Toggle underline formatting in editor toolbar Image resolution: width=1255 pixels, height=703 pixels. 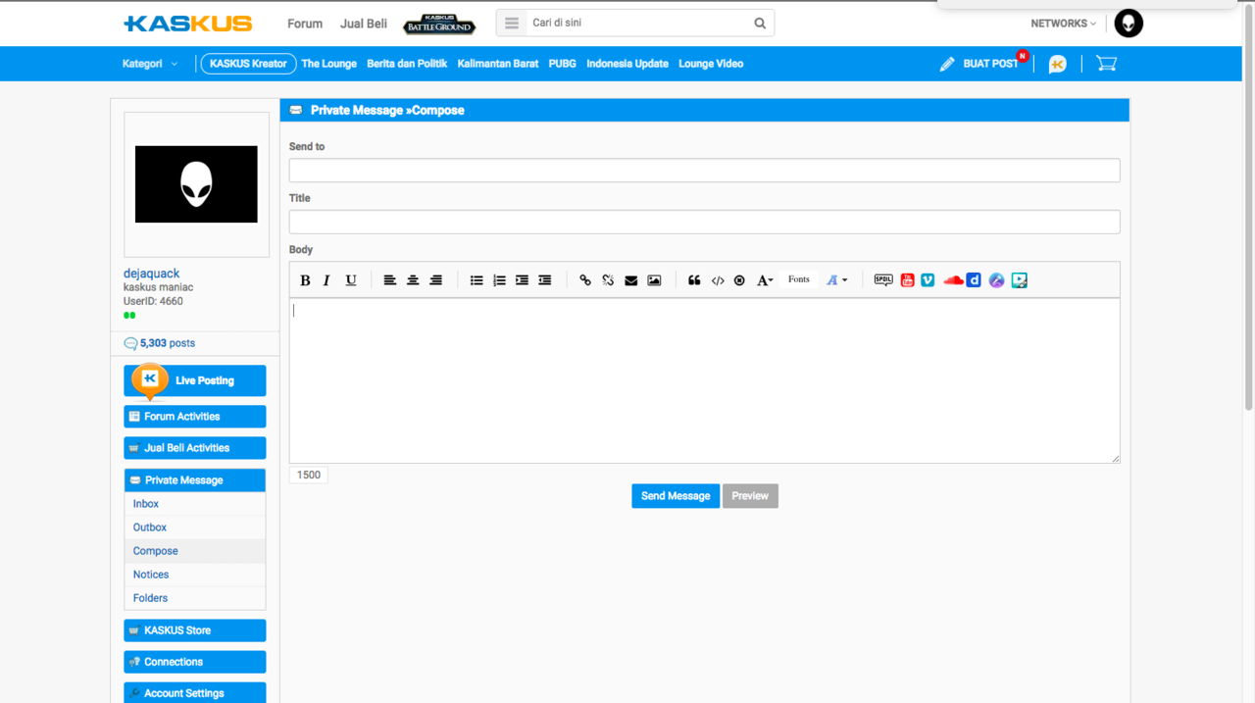click(351, 280)
